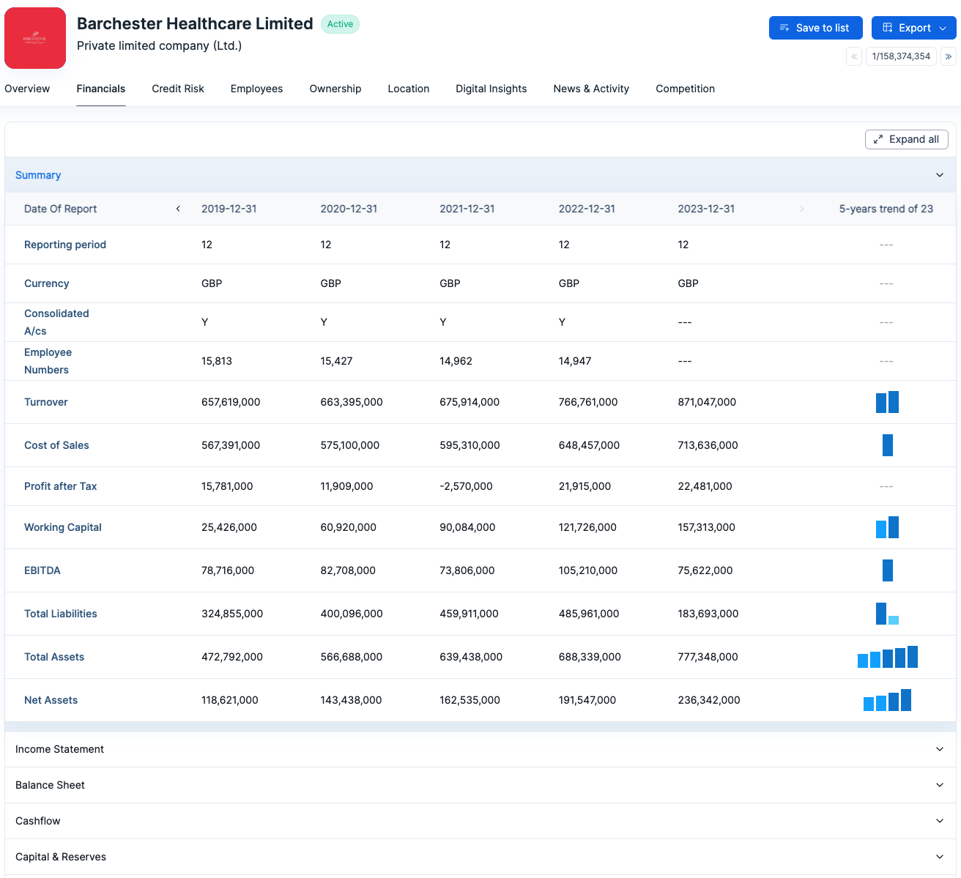The image size is (961, 878).
Task: Click the 2021 total assets value 639,438,000
Action: [x=471, y=657]
